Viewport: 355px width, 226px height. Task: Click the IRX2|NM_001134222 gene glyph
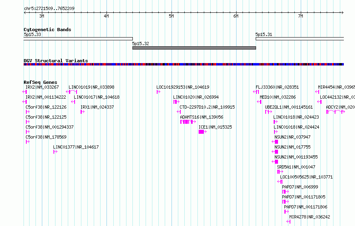coord(25,102)
